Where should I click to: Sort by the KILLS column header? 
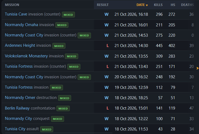coord(158,5)
